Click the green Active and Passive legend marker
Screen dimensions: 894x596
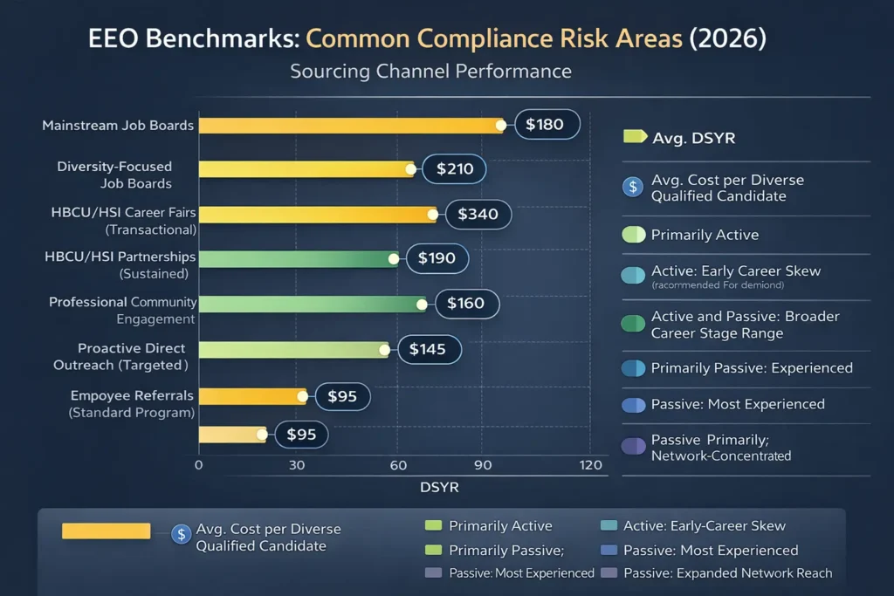(x=631, y=324)
